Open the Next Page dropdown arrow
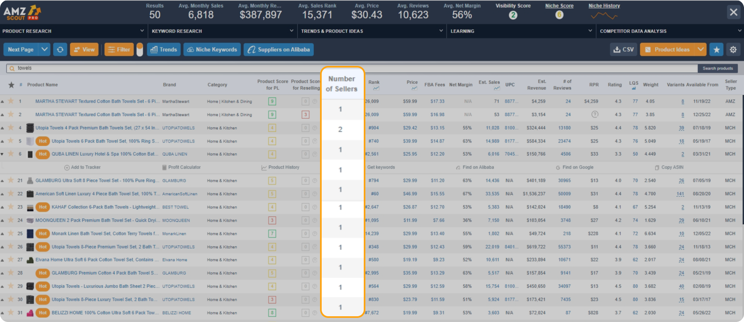Screen dimensions: 744x322 (45, 49)
